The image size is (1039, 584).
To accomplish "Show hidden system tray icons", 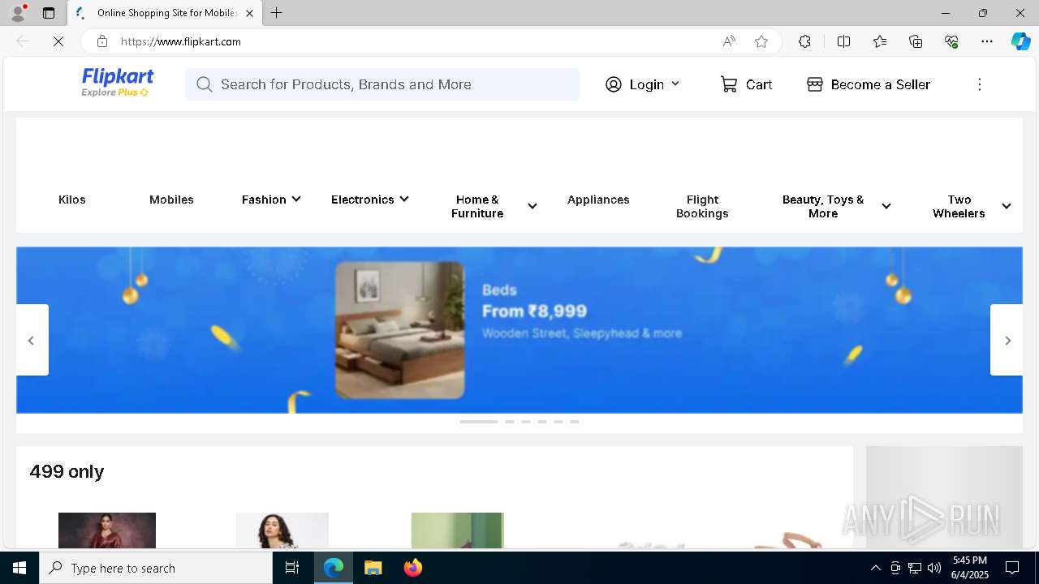I will click(x=875, y=568).
